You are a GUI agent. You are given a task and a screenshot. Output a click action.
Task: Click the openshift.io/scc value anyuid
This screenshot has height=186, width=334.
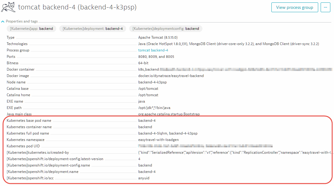click(144, 178)
